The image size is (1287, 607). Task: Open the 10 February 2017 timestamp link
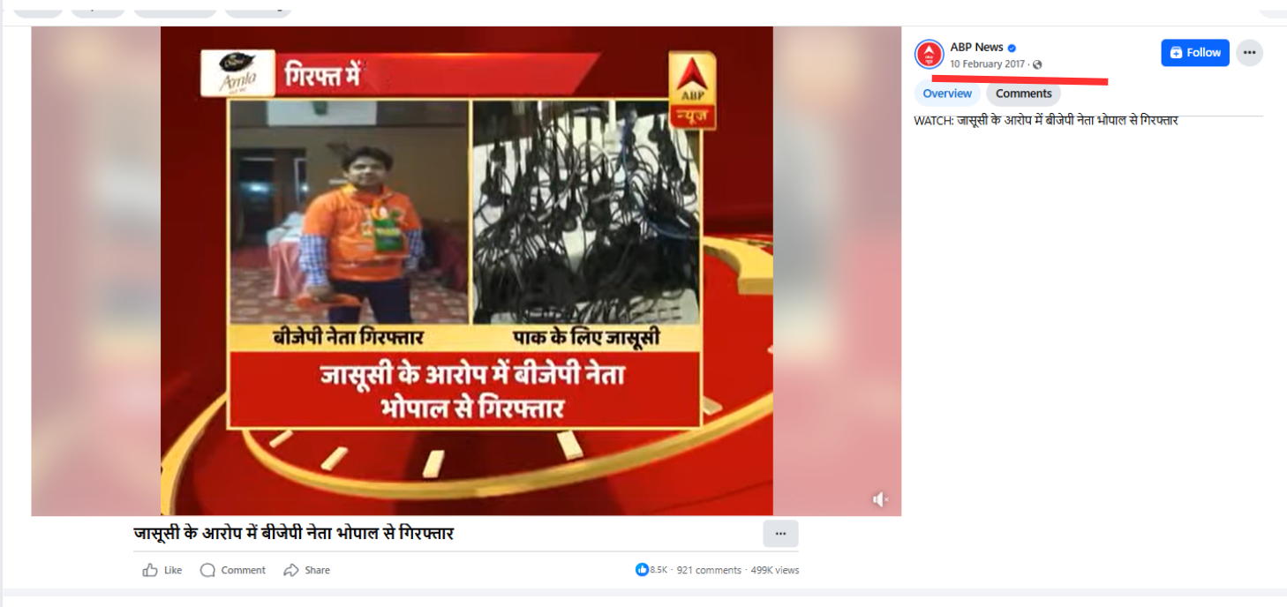tap(987, 64)
